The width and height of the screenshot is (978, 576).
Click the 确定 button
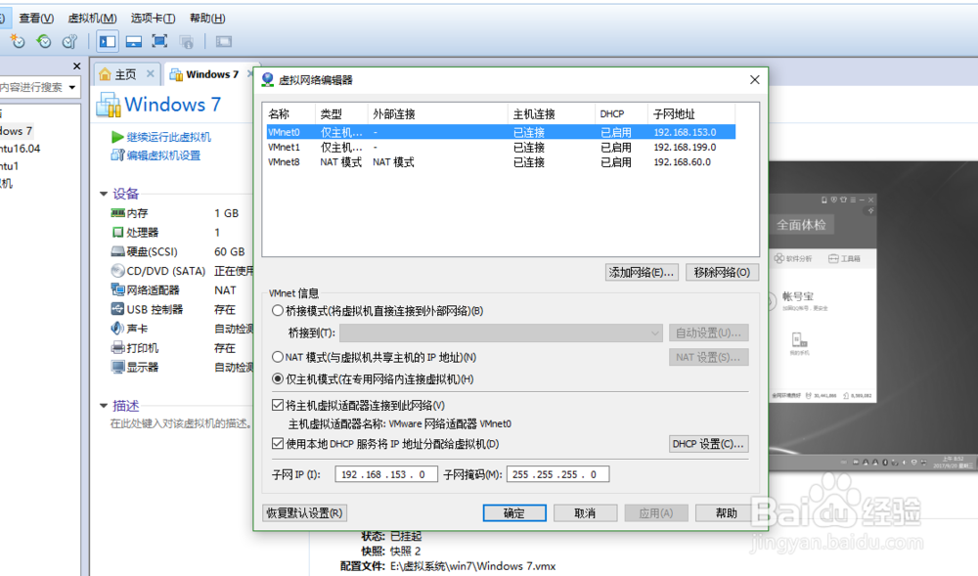pyautogui.click(x=514, y=513)
